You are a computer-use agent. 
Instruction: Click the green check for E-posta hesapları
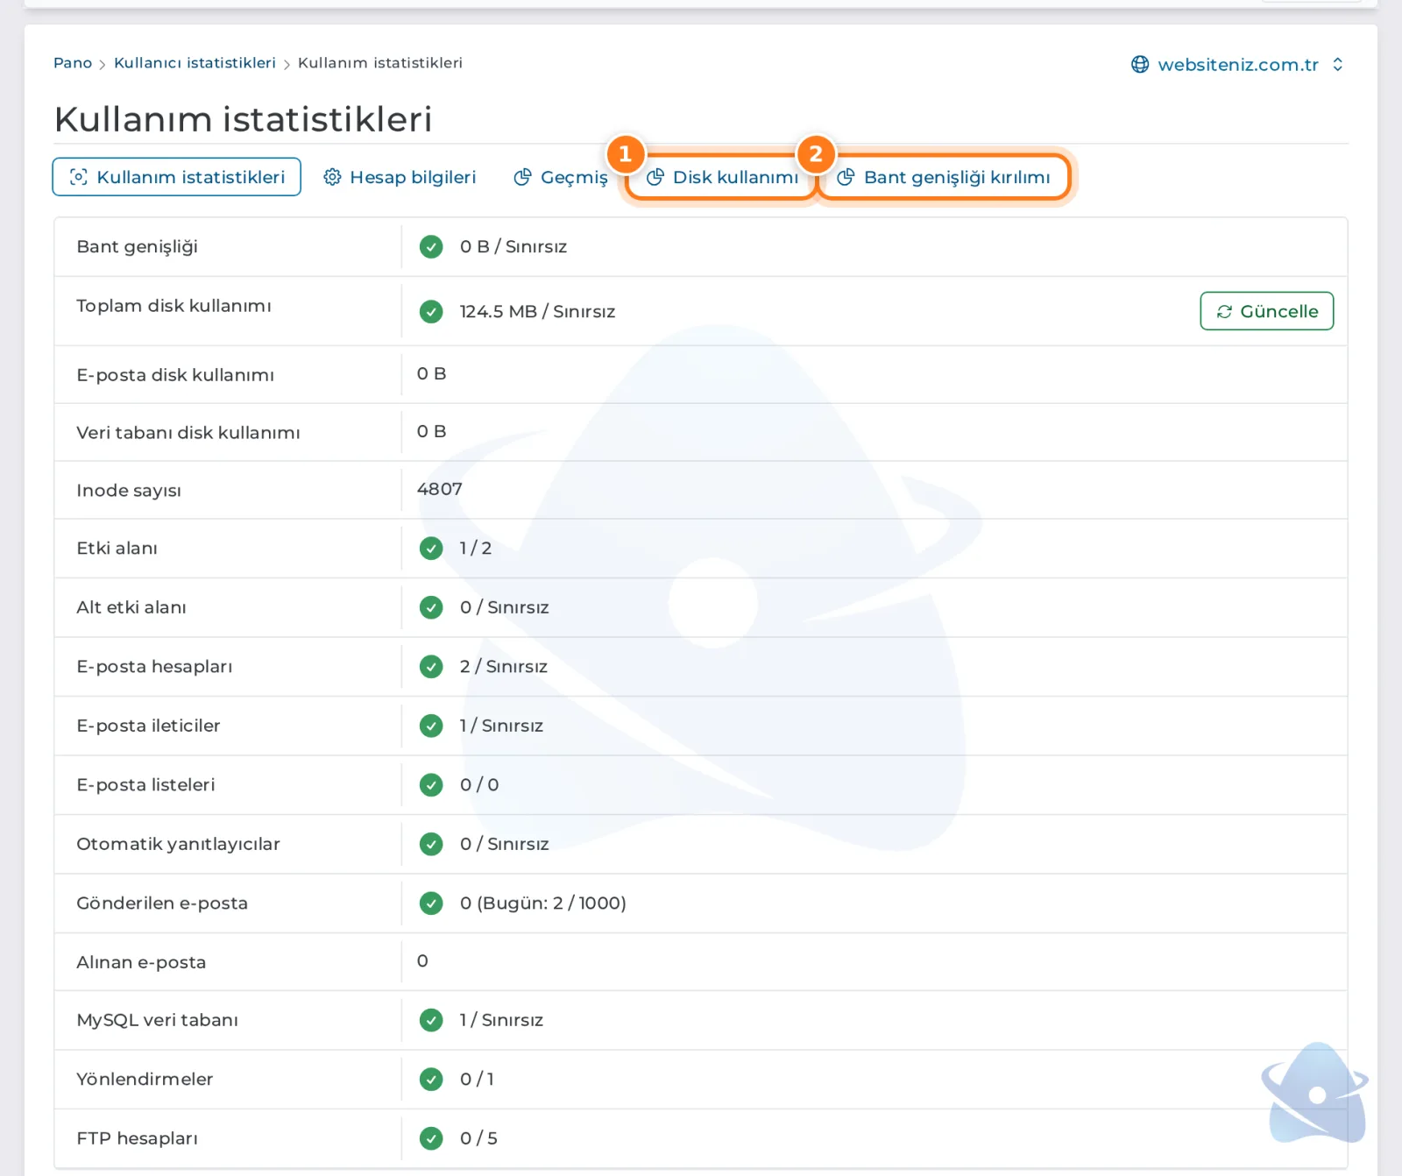coord(431,667)
